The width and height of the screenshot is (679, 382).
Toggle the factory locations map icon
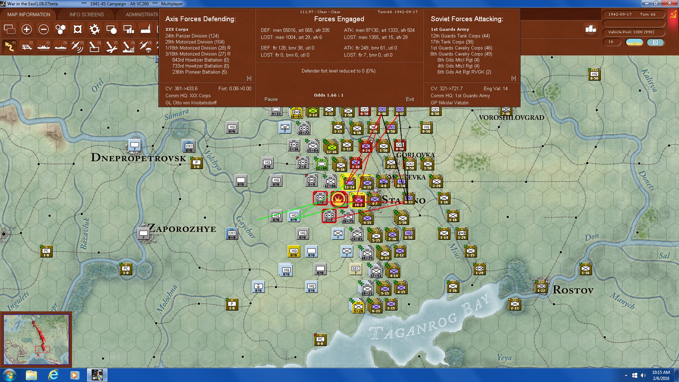(145, 29)
